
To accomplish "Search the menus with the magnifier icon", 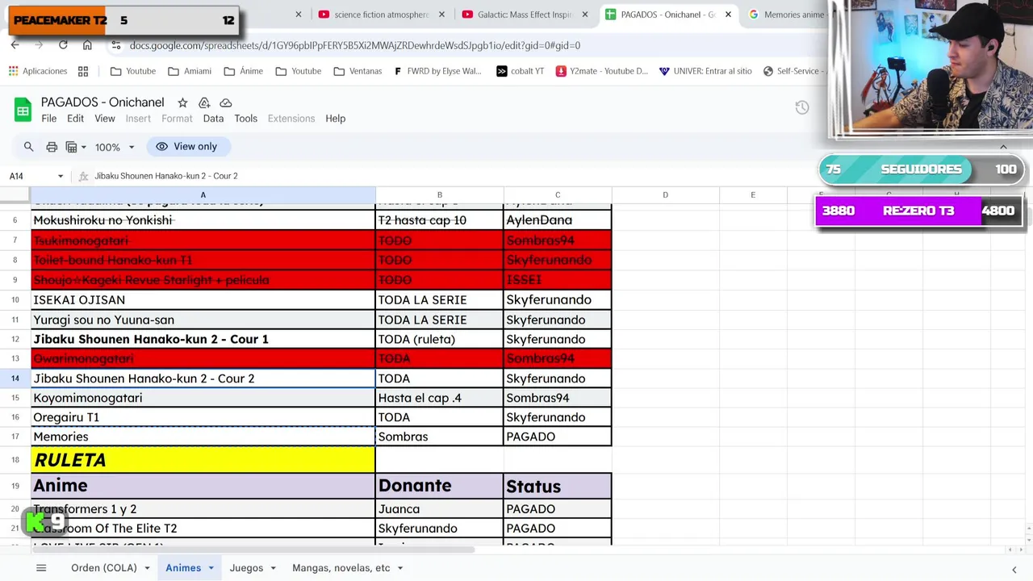I will [x=28, y=147].
